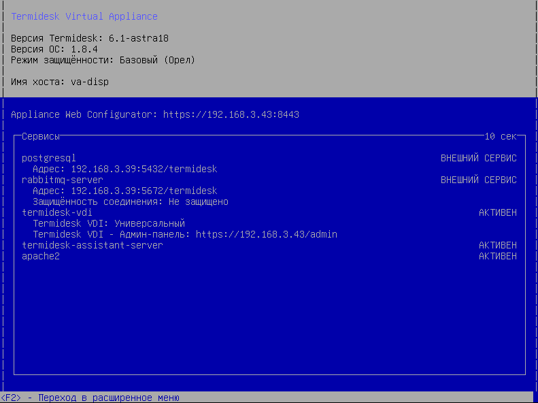Click address 192.168.3.39:5432/termidesk

[x=144, y=169]
